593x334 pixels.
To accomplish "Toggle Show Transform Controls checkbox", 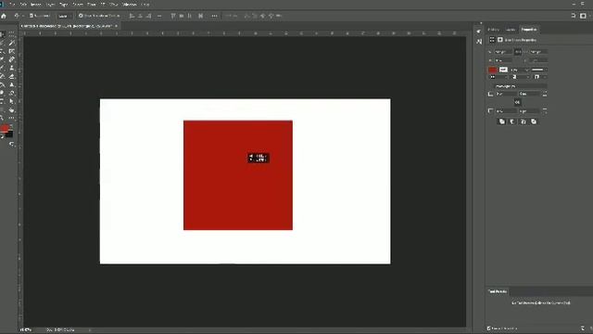I will click(81, 16).
